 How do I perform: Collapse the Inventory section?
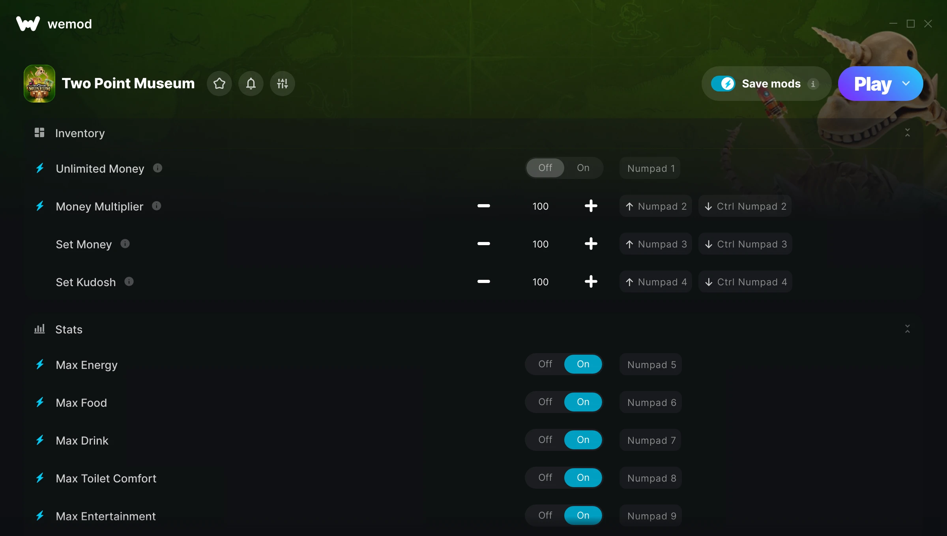pyautogui.click(x=907, y=133)
